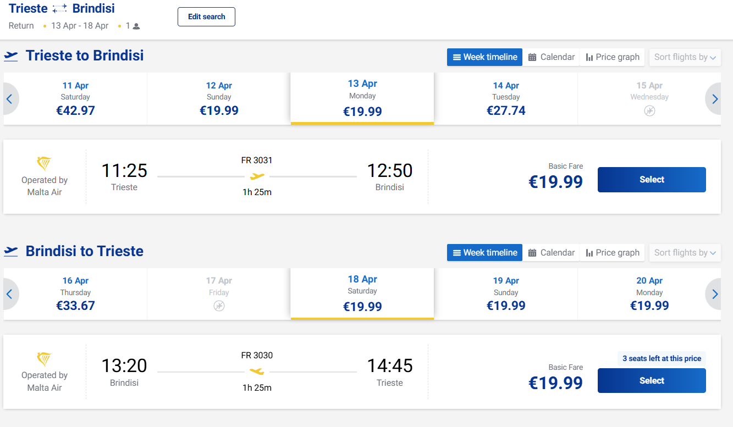
Task: Open Sort flights by dropdown for outbound
Action: click(x=685, y=57)
